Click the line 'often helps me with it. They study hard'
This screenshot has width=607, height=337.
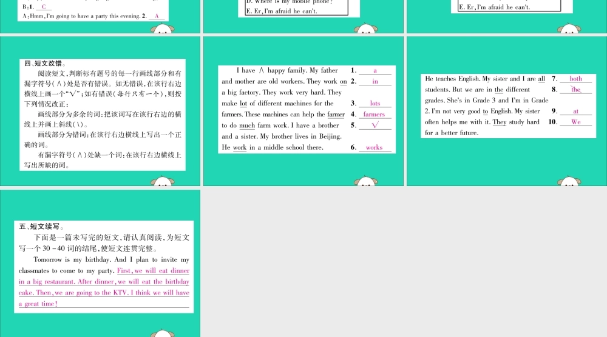482,122
